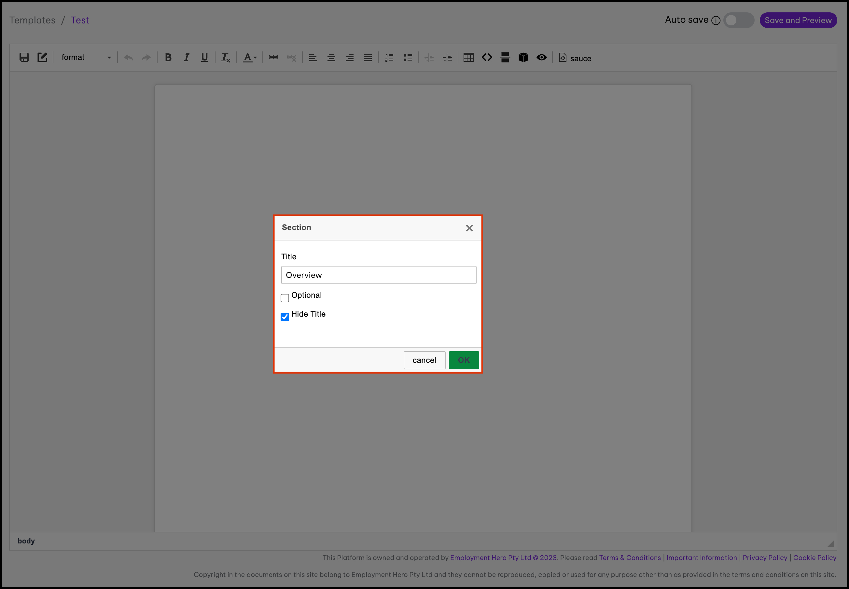This screenshot has height=589, width=849.
Task: Expand the text color dropdown arrow
Action: tap(255, 58)
